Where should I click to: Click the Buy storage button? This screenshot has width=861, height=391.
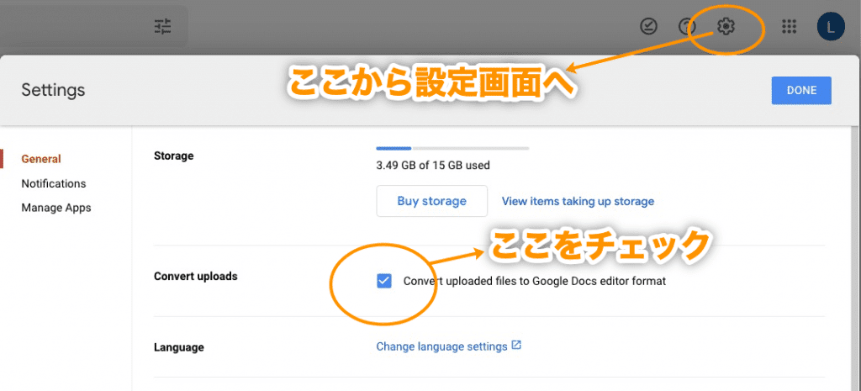pyautogui.click(x=431, y=201)
